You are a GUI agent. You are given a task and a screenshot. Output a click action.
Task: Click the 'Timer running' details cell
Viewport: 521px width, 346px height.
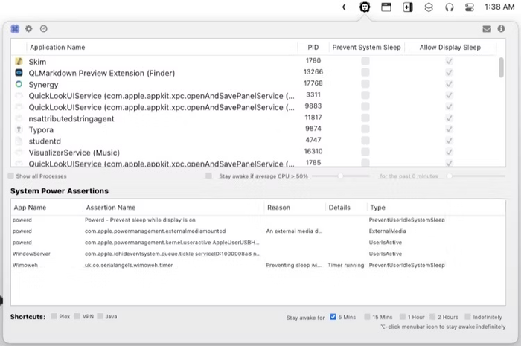pos(346,265)
